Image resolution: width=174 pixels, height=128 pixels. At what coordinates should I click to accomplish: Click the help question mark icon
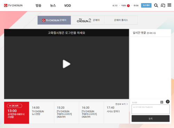point(168,102)
